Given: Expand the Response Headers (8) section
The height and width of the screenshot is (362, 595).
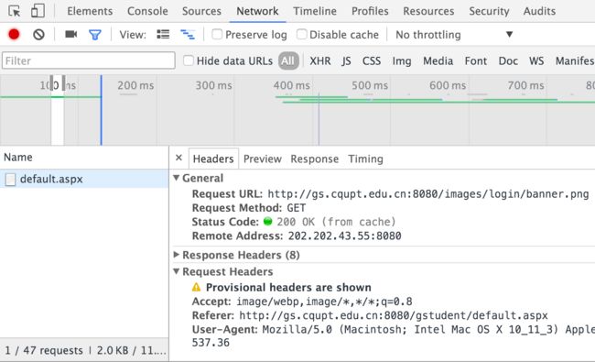Looking at the screenshot, I should [241, 255].
